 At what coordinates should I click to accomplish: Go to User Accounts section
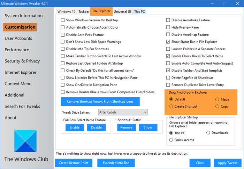(18, 38)
